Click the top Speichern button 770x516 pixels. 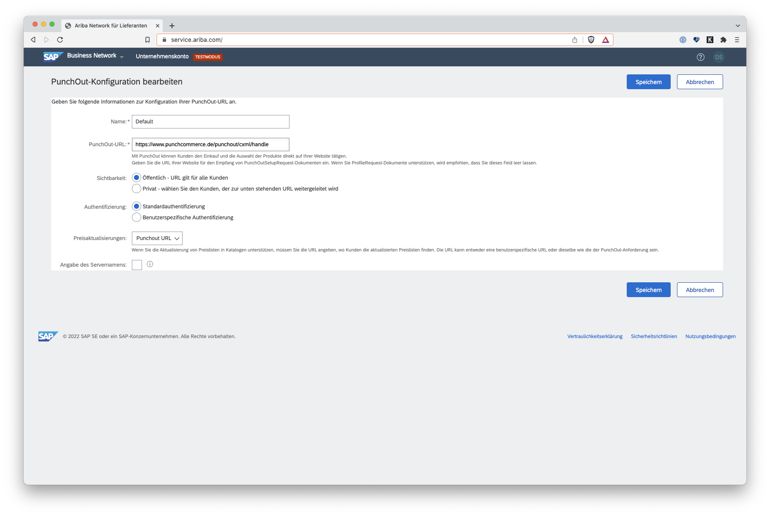649,82
